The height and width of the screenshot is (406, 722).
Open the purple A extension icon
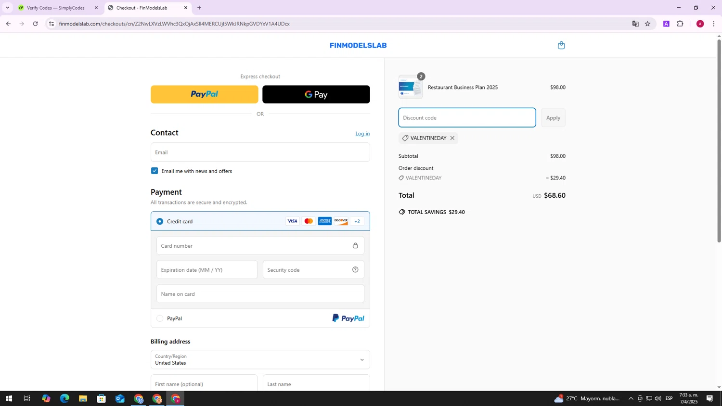coord(667,24)
